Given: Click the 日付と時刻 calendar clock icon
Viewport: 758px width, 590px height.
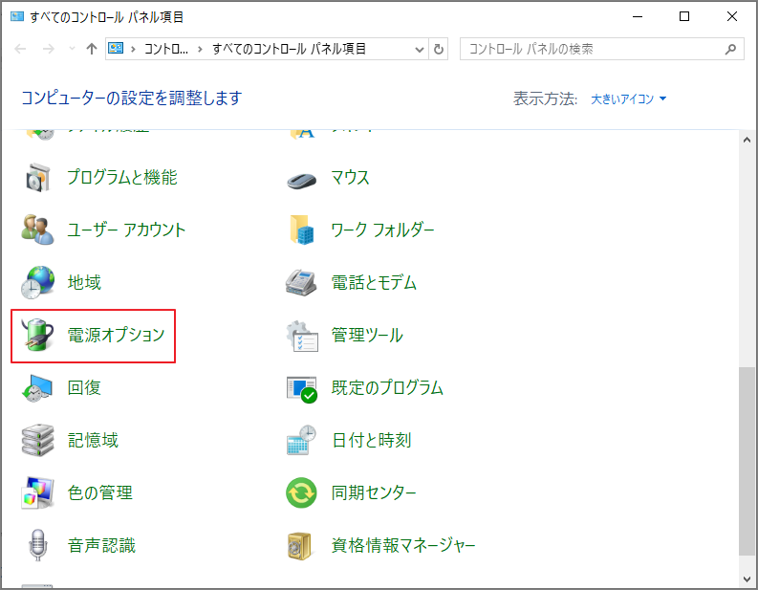Looking at the screenshot, I should click(x=301, y=440).
